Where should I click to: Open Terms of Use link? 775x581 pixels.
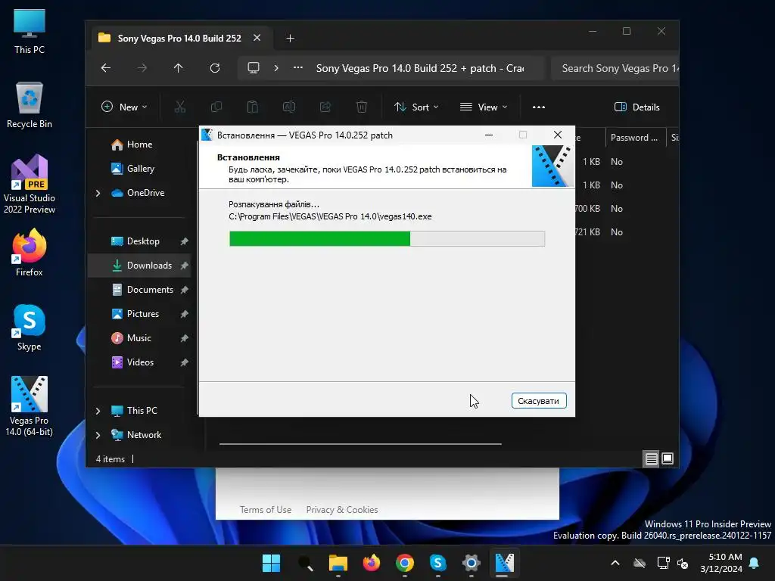(x=266, y=509)
